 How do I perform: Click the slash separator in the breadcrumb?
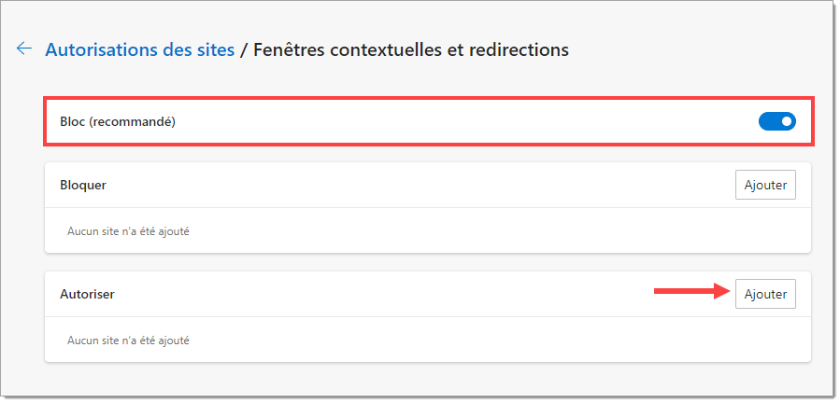(x=244, y=49)
